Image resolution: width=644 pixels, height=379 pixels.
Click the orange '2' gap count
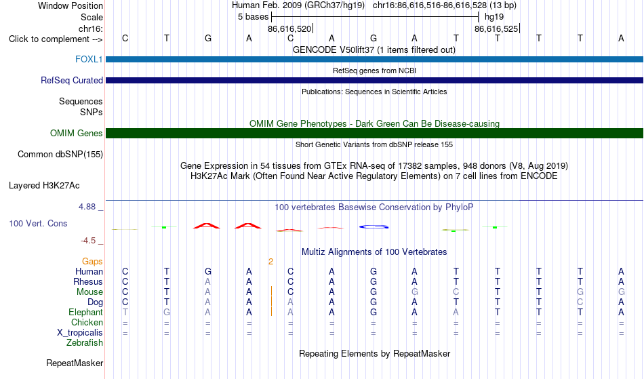[270, 262]
